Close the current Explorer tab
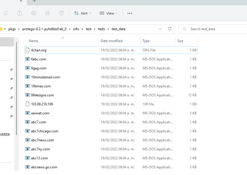The height and width of the screenshot is (175, 247). [x=21, y=1]
